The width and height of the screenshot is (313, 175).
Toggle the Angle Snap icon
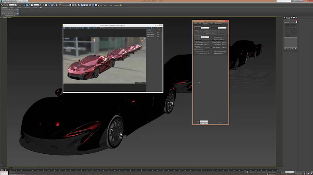point(52,5)
